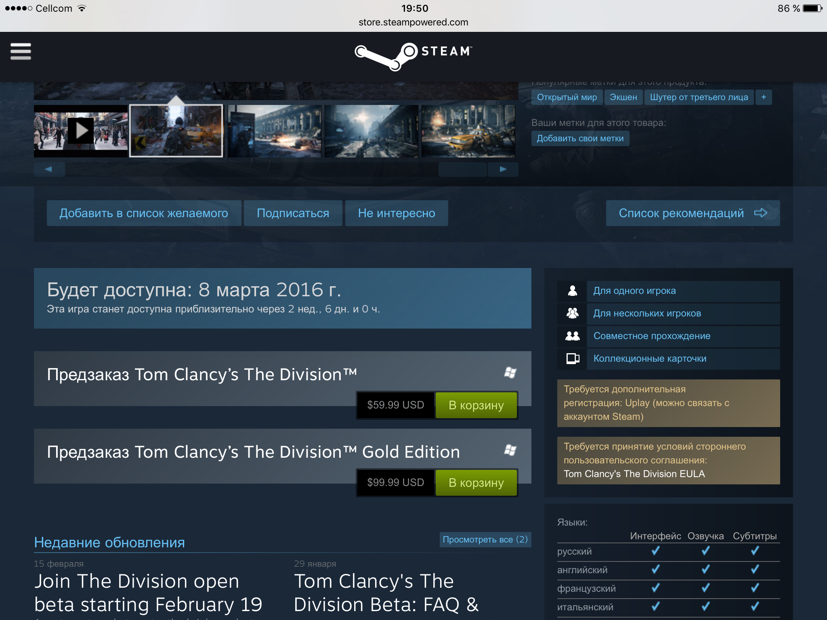The height and width of the screenshot is (620, 827).
Task: Tap the battery indicator in status bar
Action: (x=812, y=8)
